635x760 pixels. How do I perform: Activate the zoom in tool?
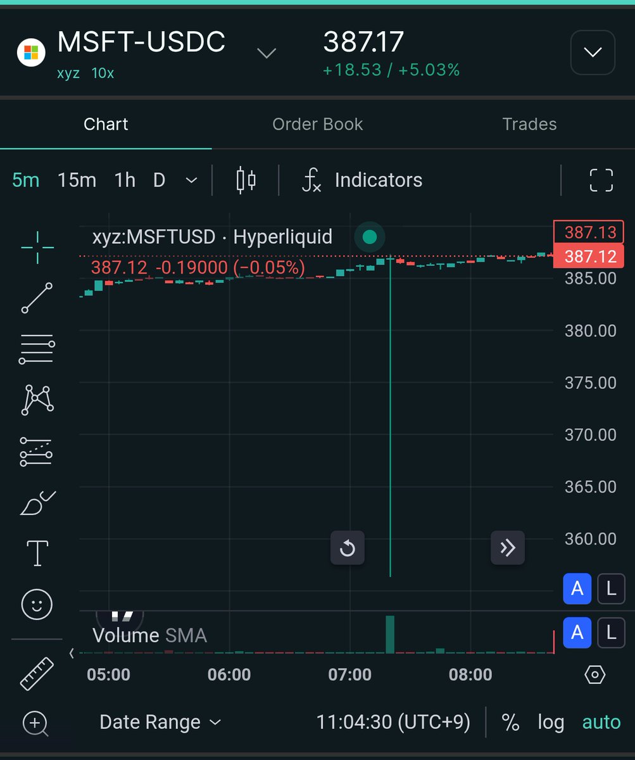click(35, 723)
